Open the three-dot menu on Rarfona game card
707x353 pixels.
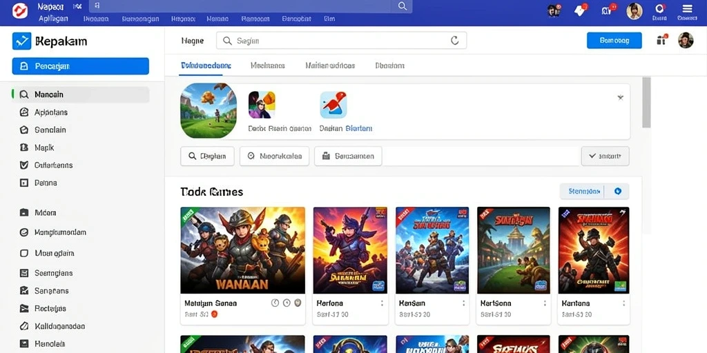(x=382, y=303)
